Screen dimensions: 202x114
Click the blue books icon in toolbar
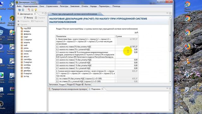20,10
